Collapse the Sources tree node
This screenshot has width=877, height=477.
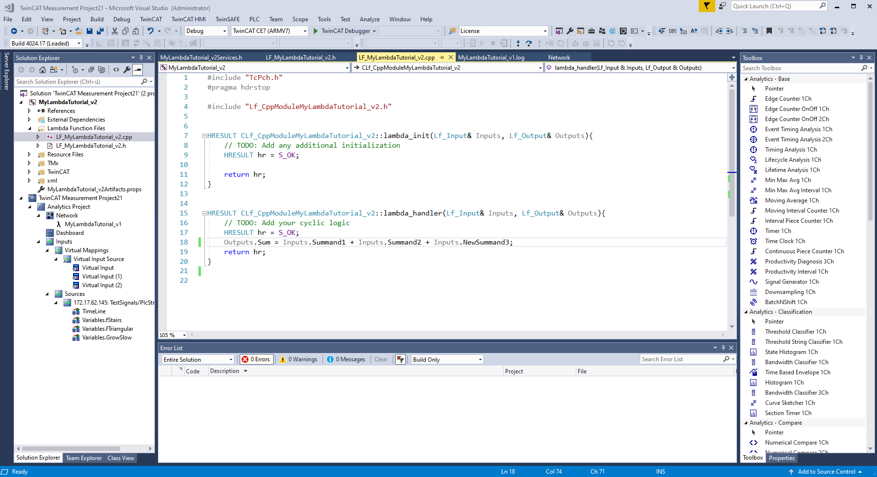tap(47, 294)
